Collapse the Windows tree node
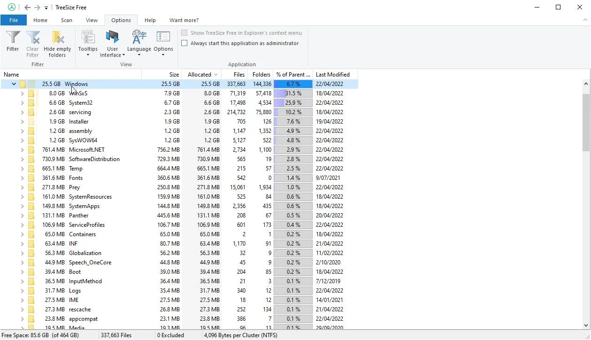The image size is (591, 340). tap(13, 84)
